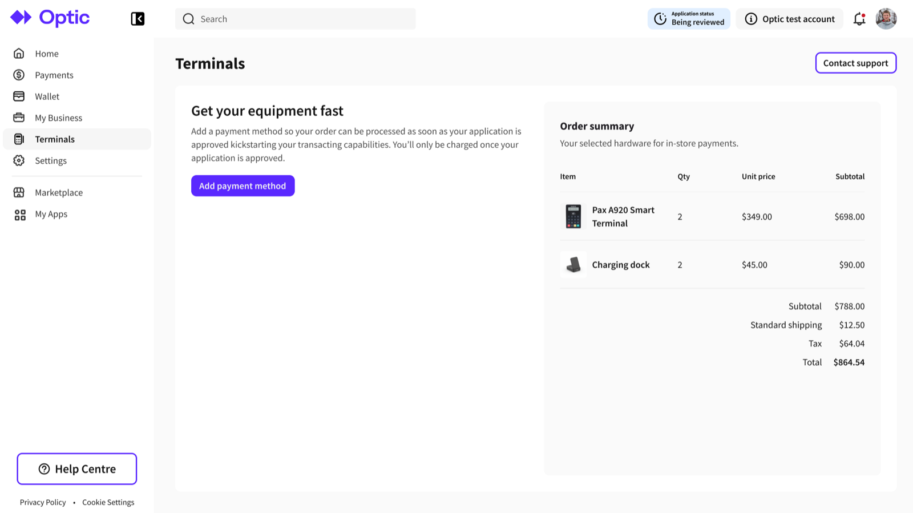Open the Help Centre button
Screen dimensions: 913x513
[77, 469]
